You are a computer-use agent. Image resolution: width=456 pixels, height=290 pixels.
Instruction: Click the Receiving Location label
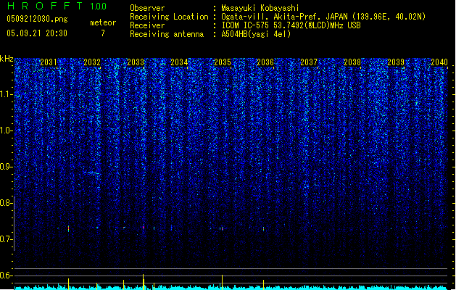[x=169, y=17]
